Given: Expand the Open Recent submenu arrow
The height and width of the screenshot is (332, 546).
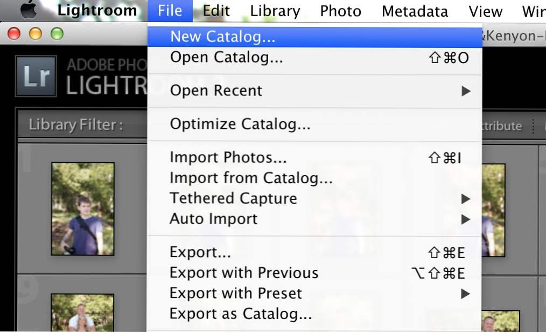Looking at the screenshot, I should click(x=466, y=91).
